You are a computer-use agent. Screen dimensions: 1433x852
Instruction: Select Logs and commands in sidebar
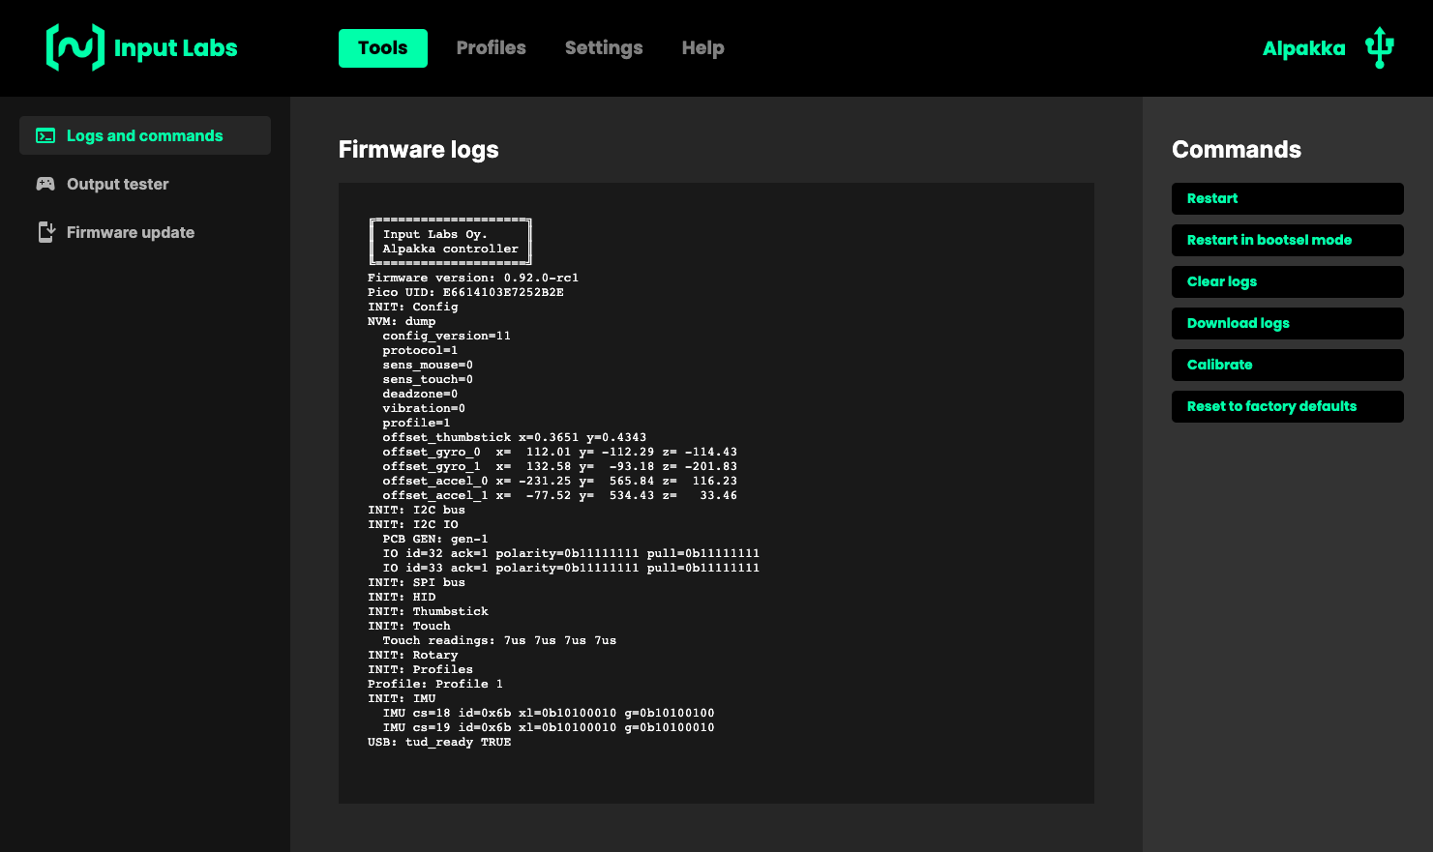144,135
